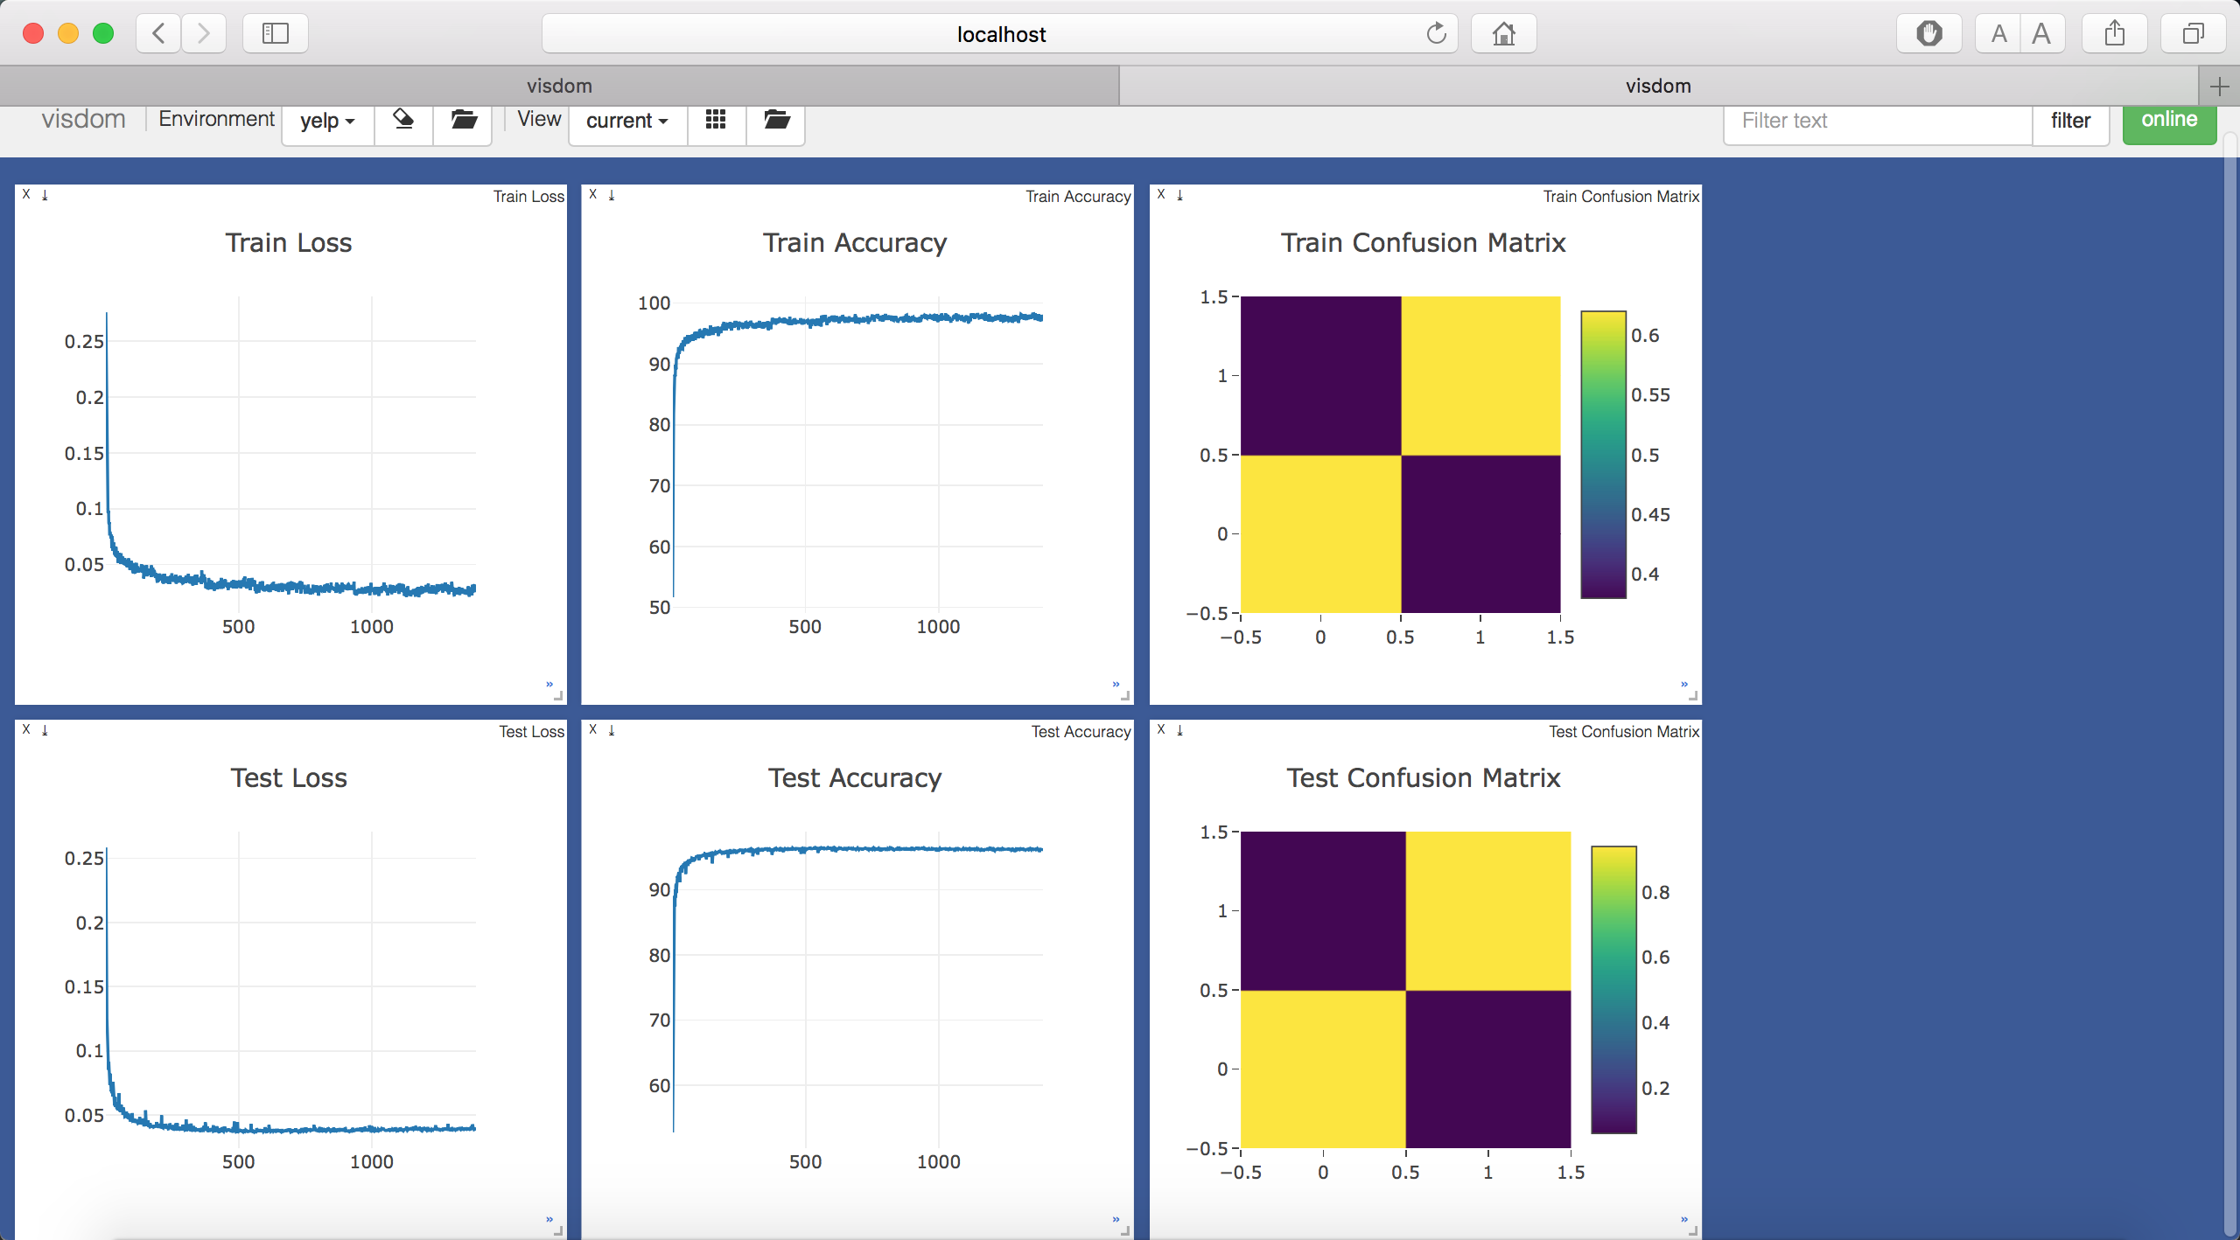
Task: Switch to the second visdom tab
Action: click(1658, 86)
